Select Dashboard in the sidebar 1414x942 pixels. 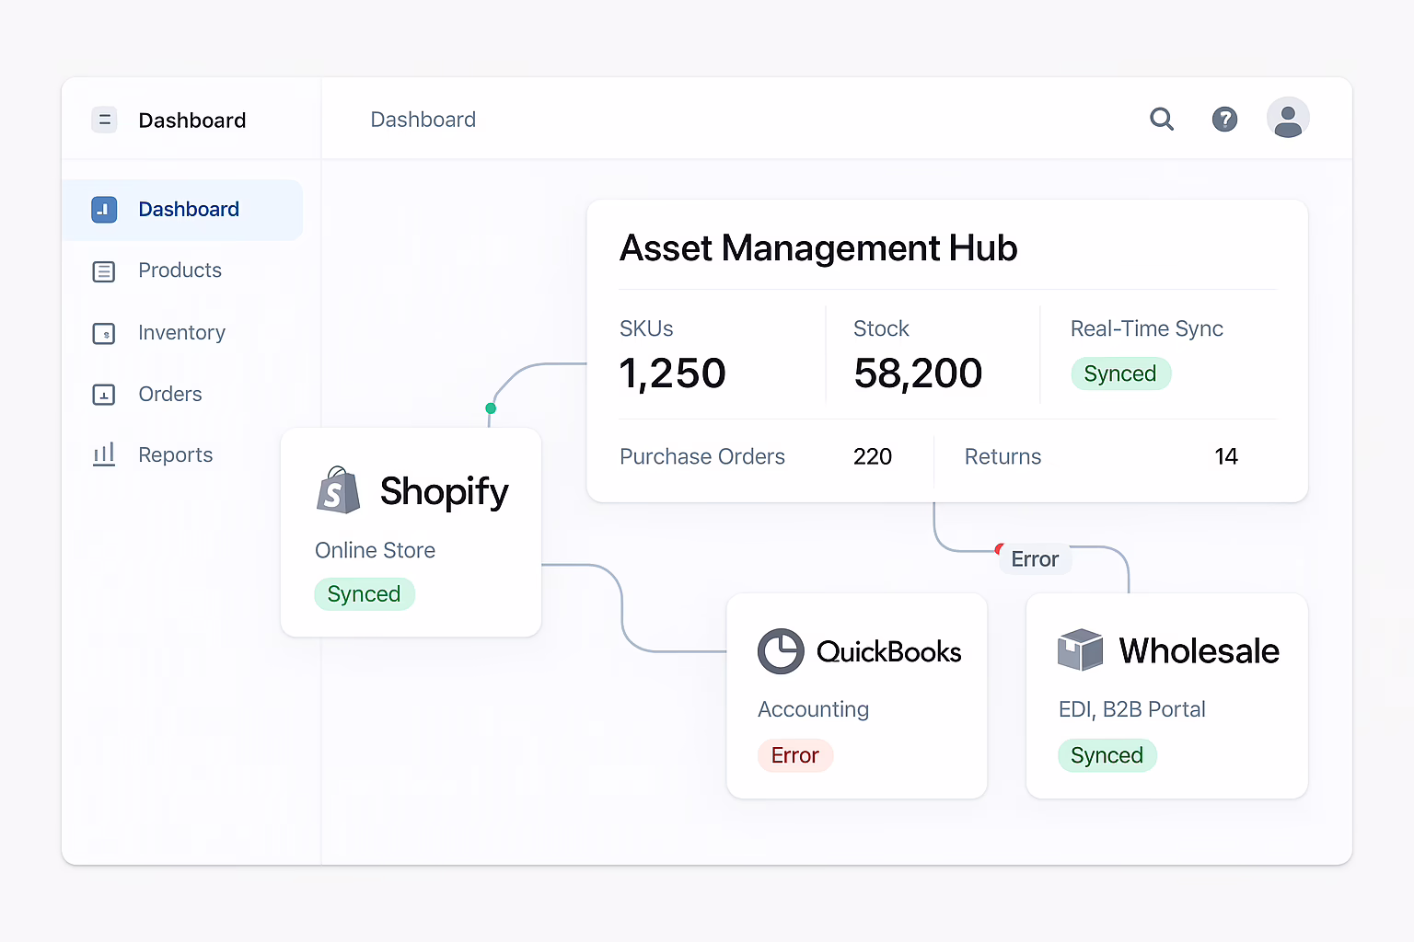pos(188,210)
